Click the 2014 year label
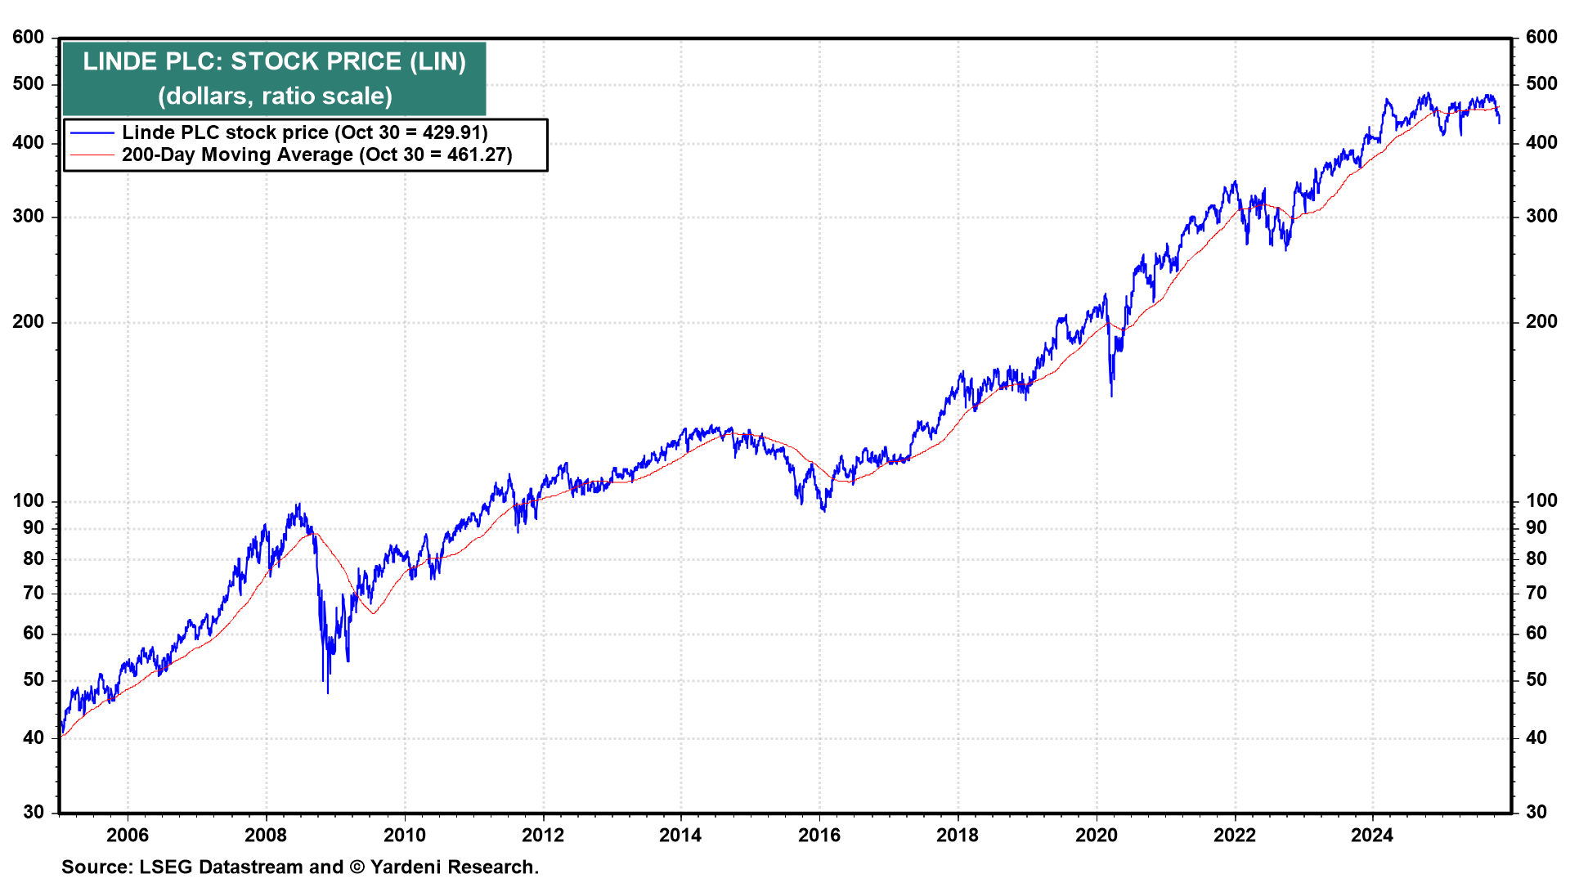Screen dimensions: 1570x883 pyautogui.click(x=680, y=835)
